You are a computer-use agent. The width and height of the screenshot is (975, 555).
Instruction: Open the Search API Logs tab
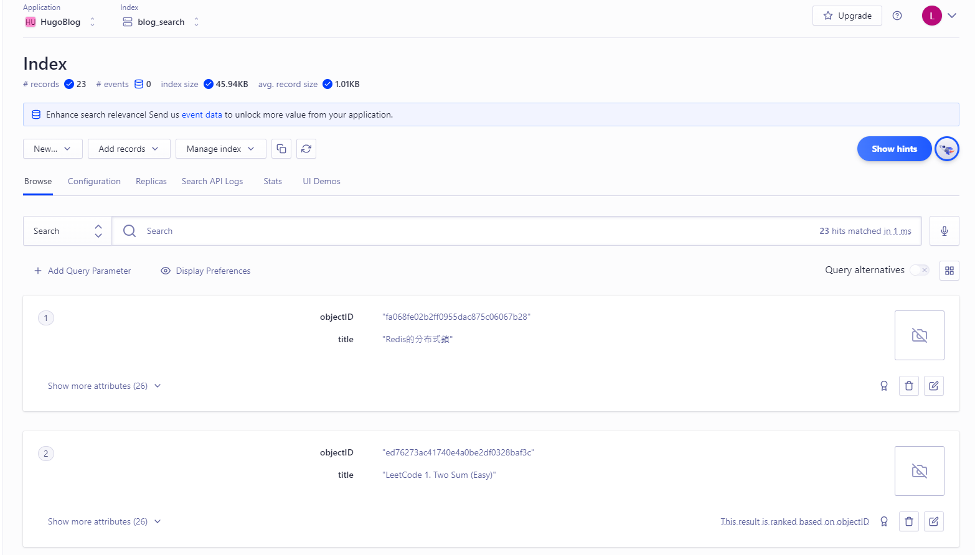[x=212, y=181]
